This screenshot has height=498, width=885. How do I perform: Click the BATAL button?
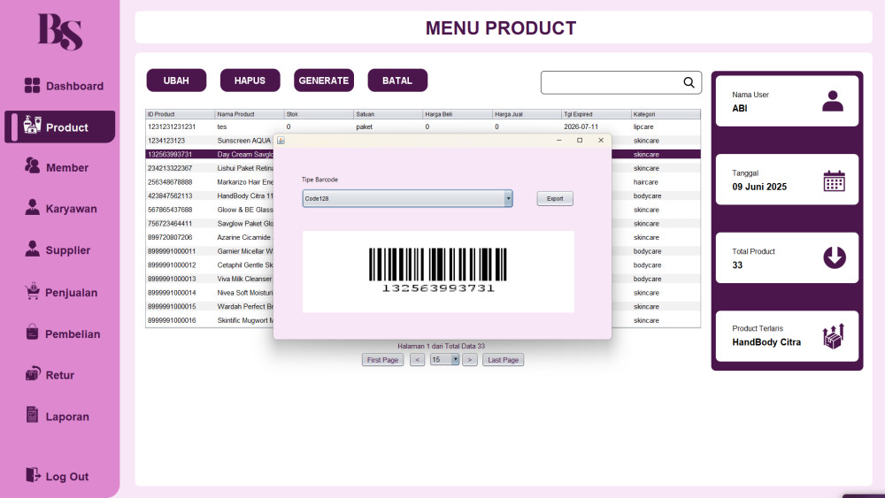[x=397, y=80]
